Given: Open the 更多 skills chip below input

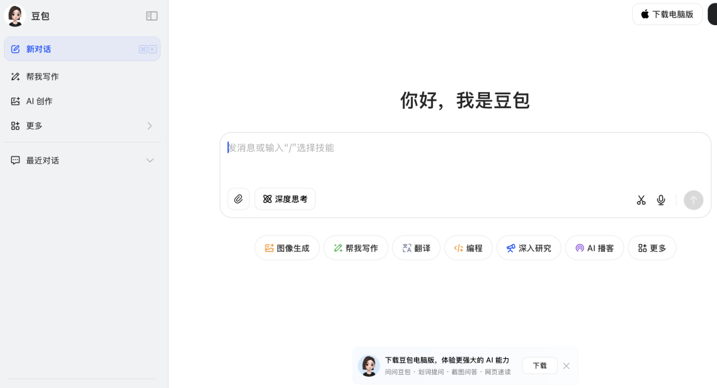Looking at the screenshot, I should pos(651,248).
